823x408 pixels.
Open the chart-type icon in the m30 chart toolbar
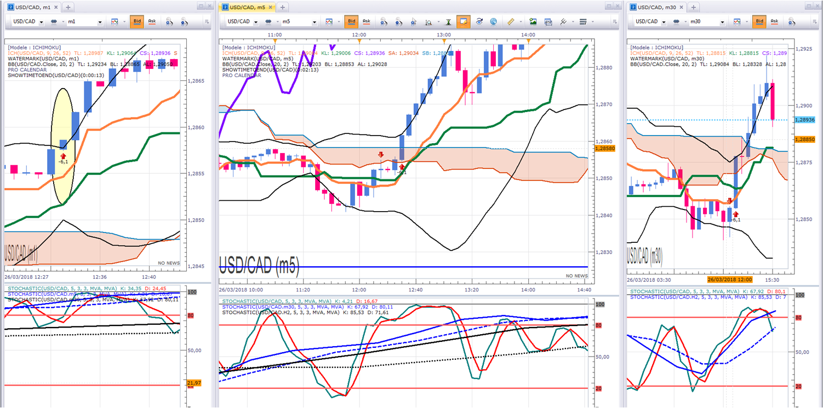pyautogui.click(x=736, y=22)
